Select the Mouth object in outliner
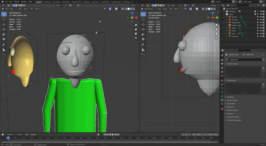The image size is (266, 146). (x=234, y=31)
